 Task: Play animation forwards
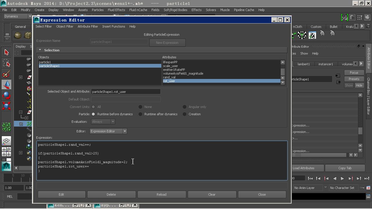coord(342,179)
